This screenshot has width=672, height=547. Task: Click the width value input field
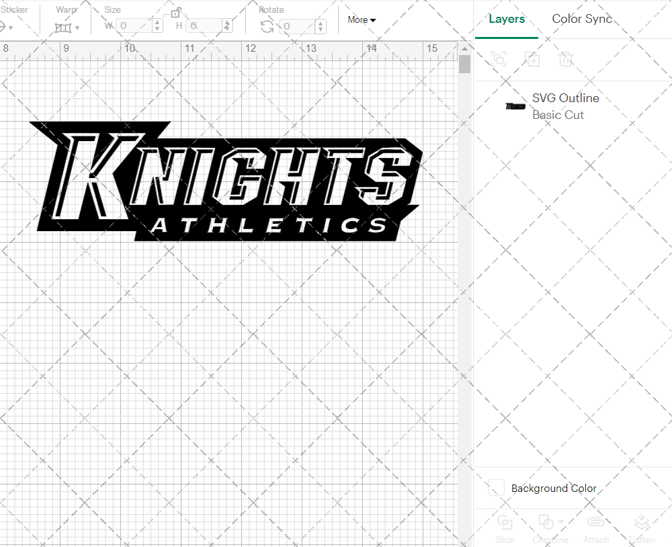point(134,25)
